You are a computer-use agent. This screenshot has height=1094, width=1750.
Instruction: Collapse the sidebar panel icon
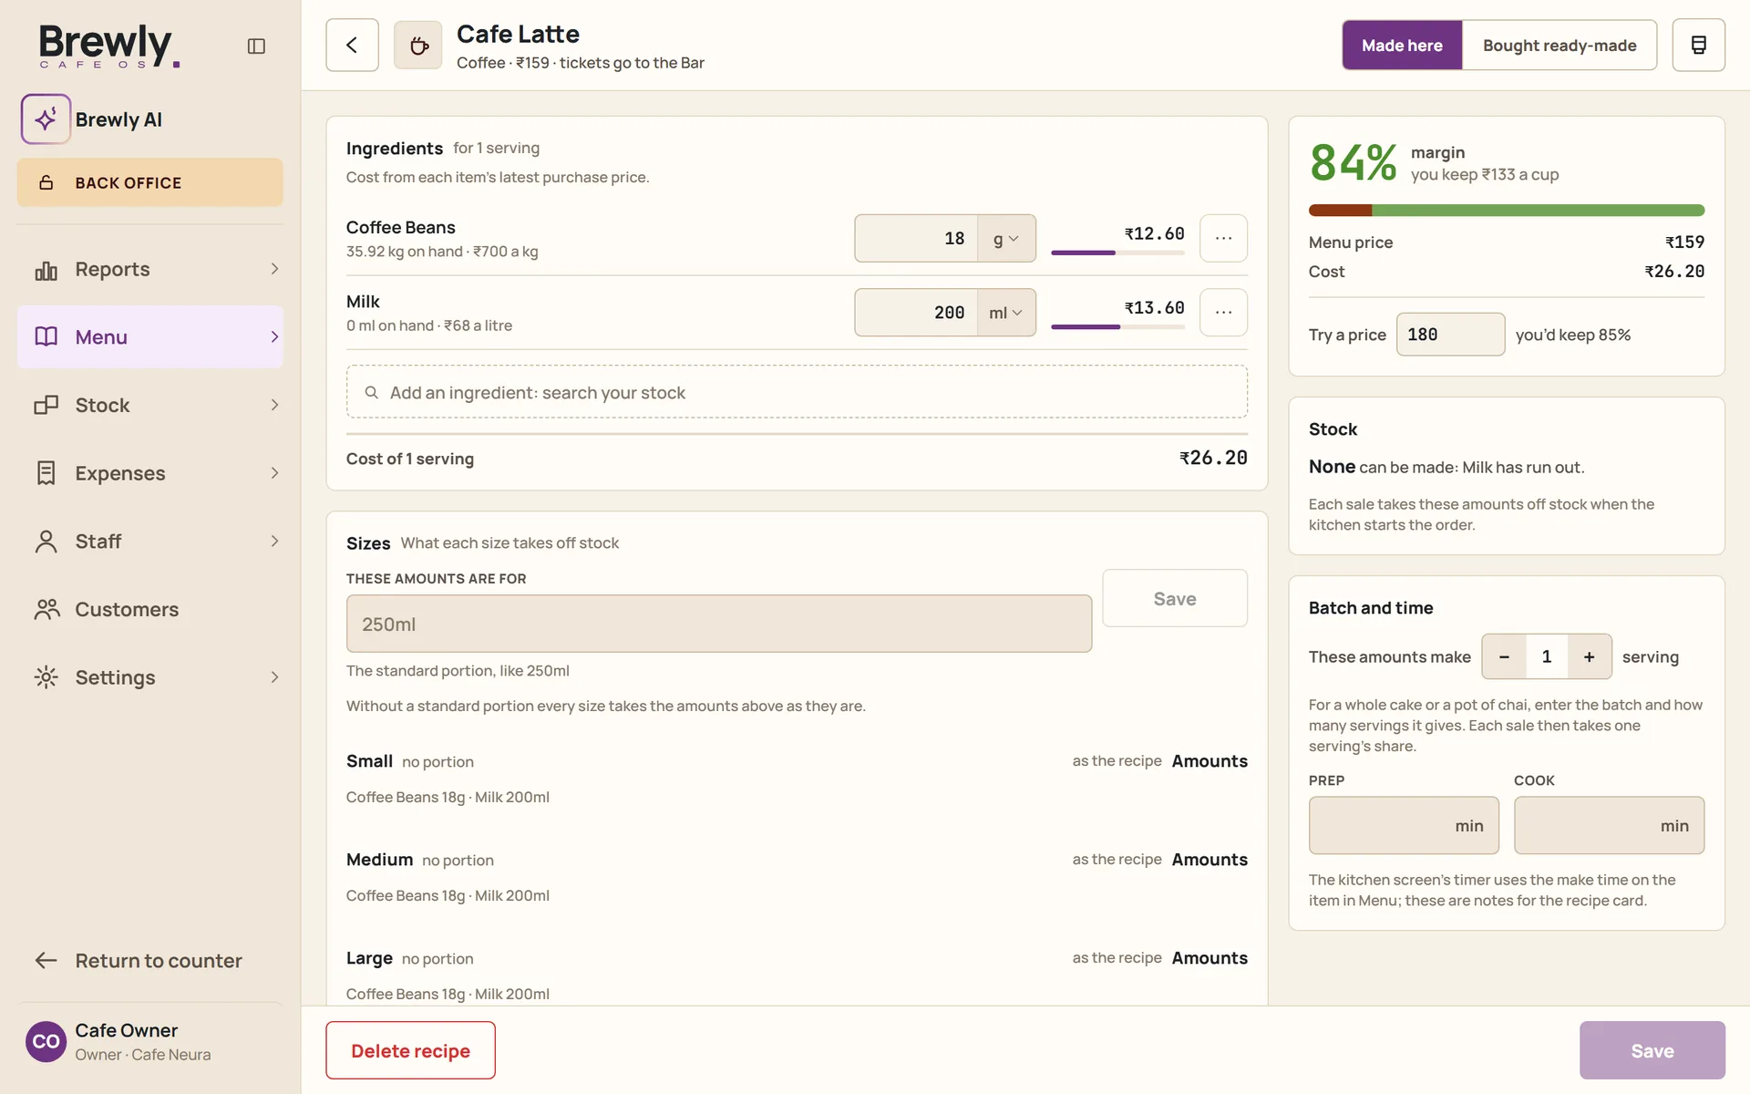click(x=256, y=46)
